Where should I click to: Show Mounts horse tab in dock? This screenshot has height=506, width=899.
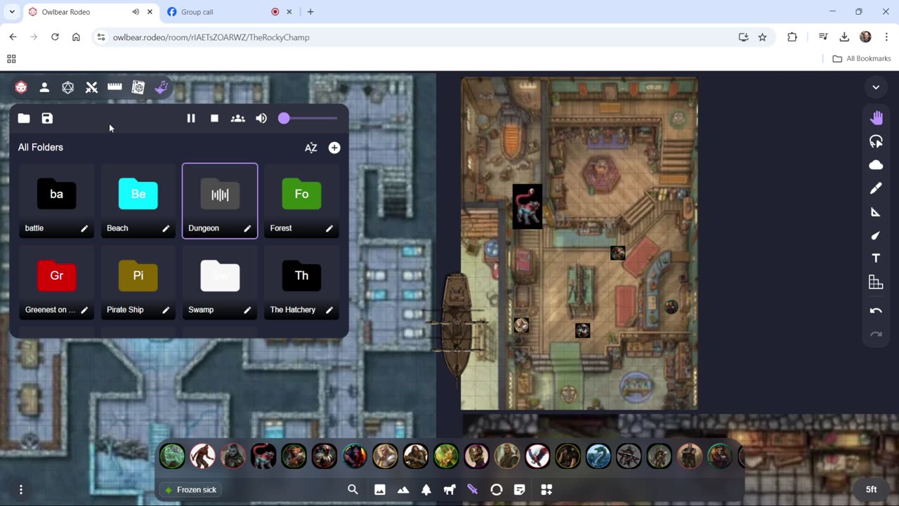pyautogui.click(x=449, y=490)
